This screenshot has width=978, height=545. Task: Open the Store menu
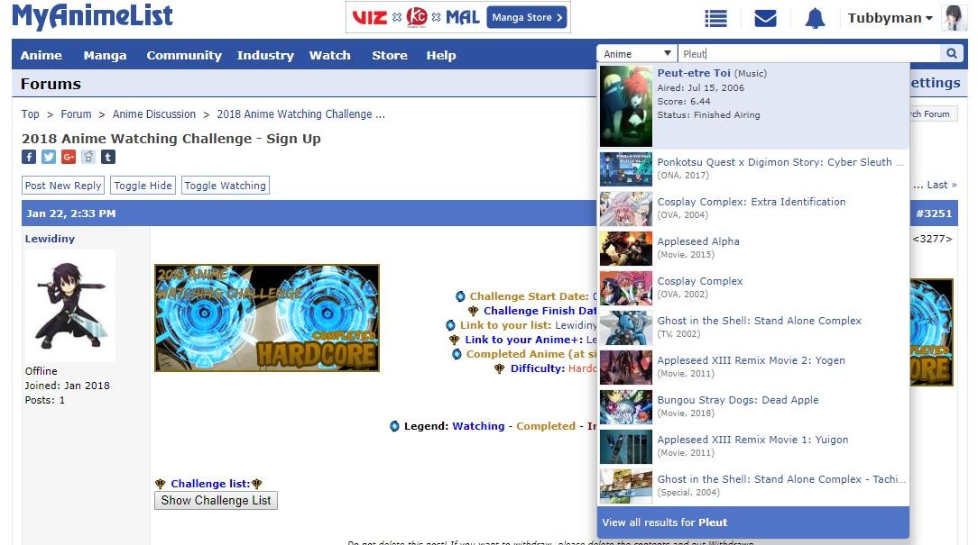pos(389,55)
